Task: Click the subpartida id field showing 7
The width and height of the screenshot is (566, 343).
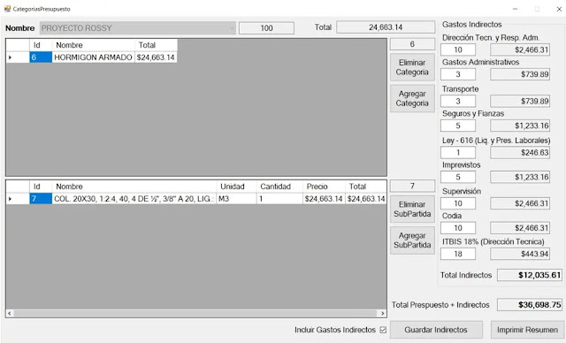Action: [412, 186]
